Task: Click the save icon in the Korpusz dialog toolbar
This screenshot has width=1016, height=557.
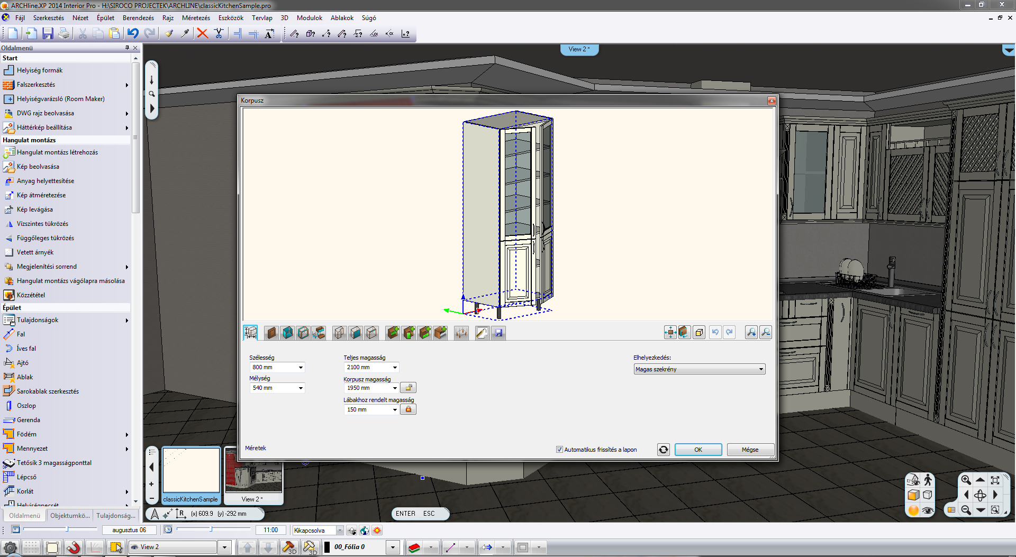Action: [498, 333]
